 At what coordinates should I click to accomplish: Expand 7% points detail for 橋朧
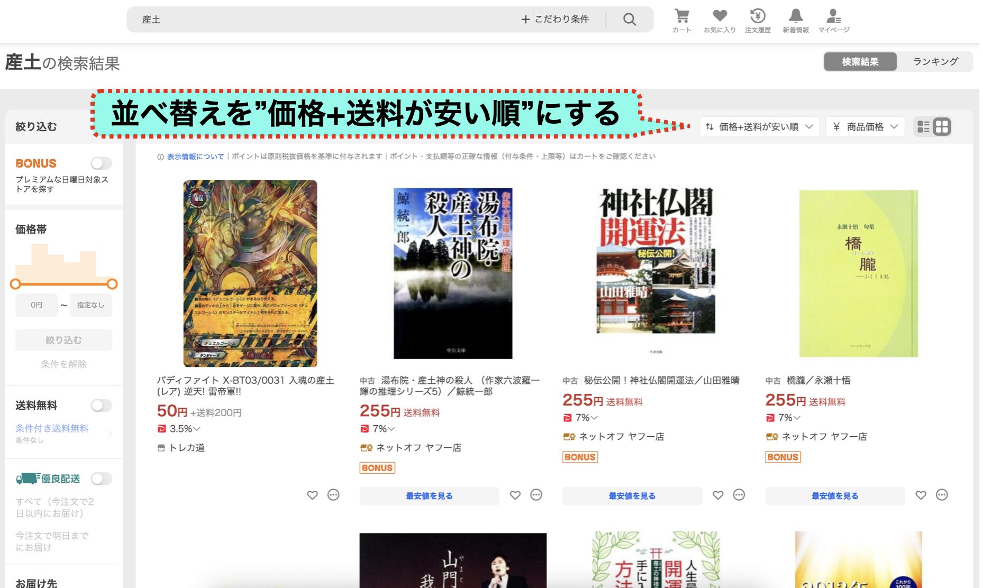click(797, 418)
